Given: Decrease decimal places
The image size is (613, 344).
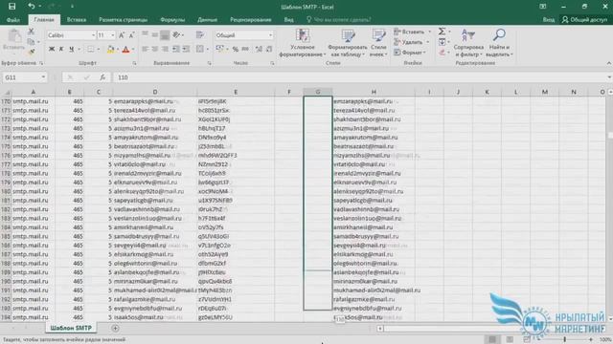Looking at the screenshot, I should [269, 49].
